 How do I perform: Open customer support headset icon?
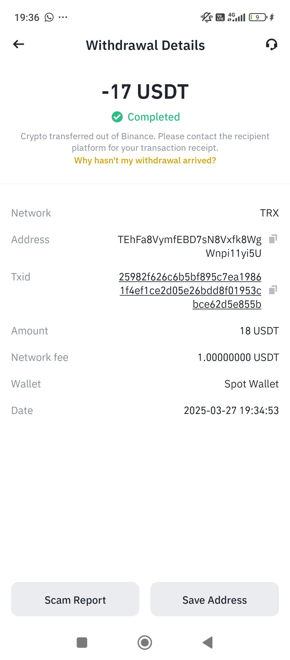[271, 45]
